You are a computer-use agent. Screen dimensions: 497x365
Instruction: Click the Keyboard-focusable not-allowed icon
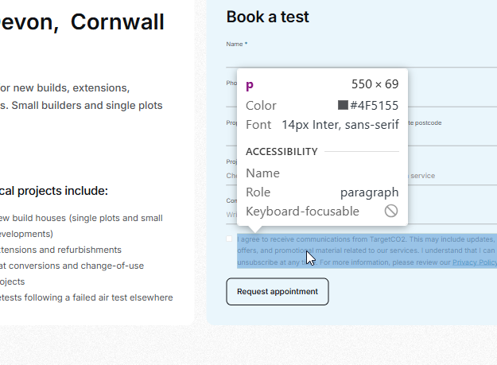pyautogui.click(x=390, y=212)
